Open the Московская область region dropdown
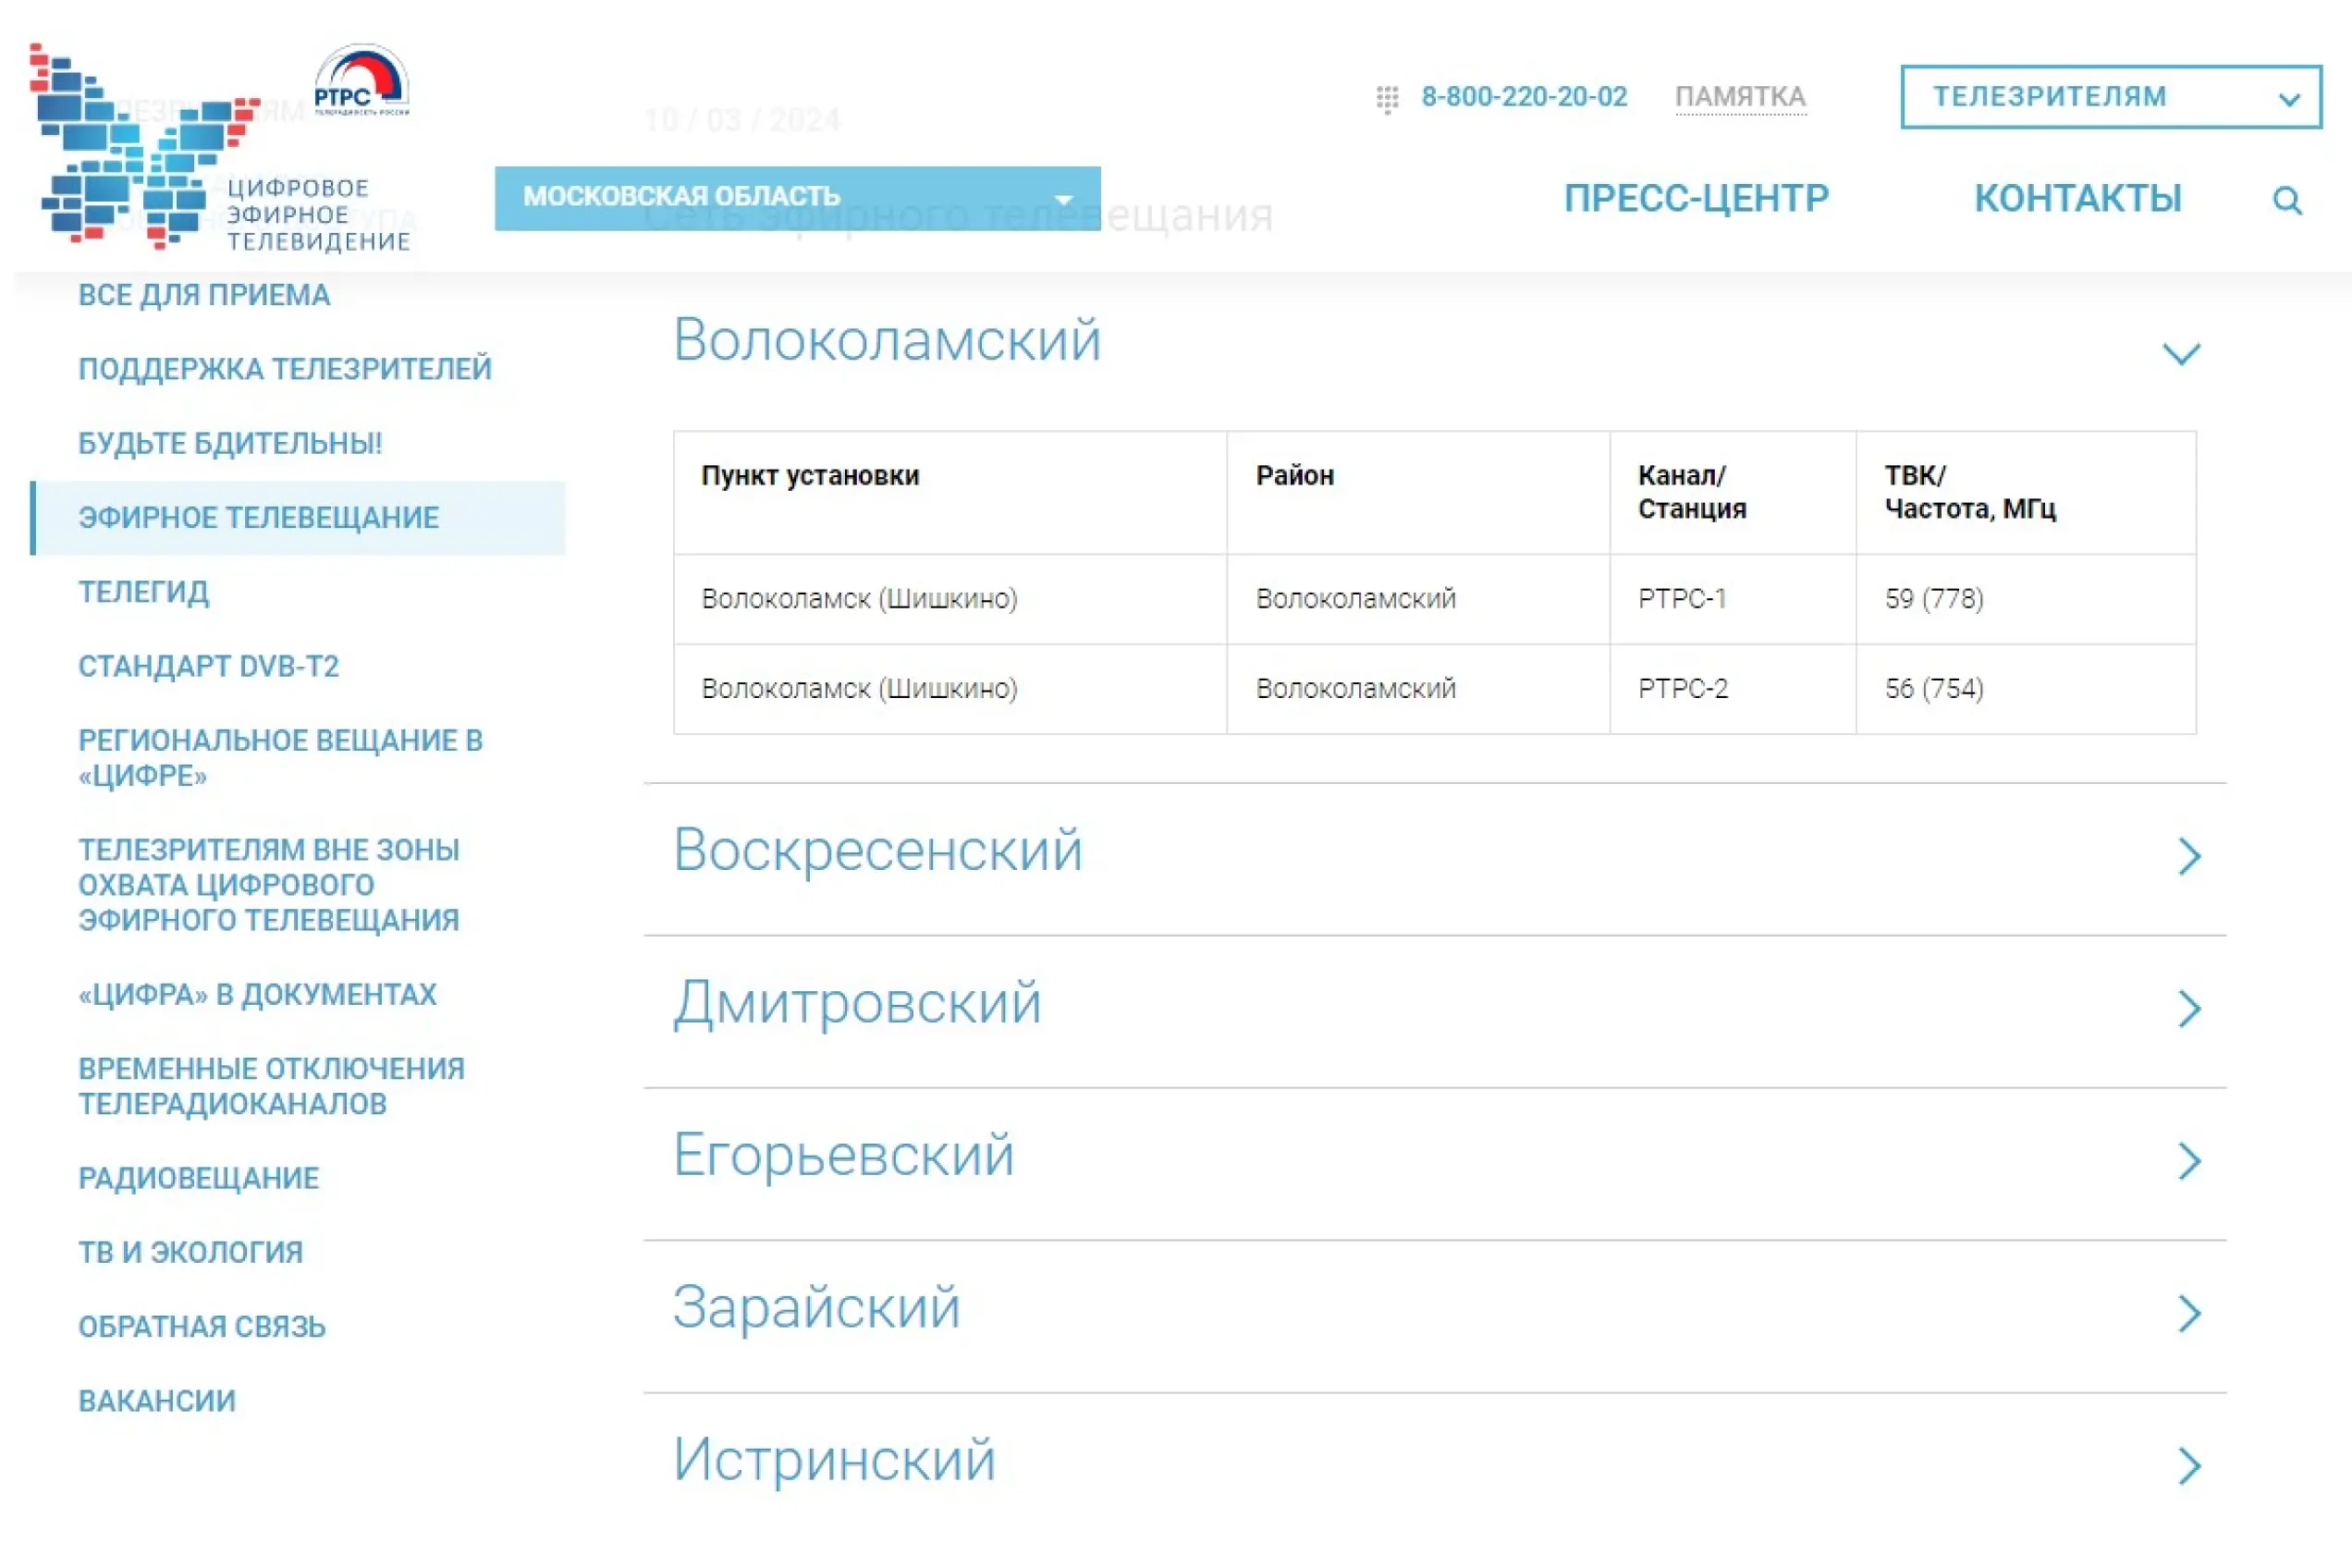 797,198
